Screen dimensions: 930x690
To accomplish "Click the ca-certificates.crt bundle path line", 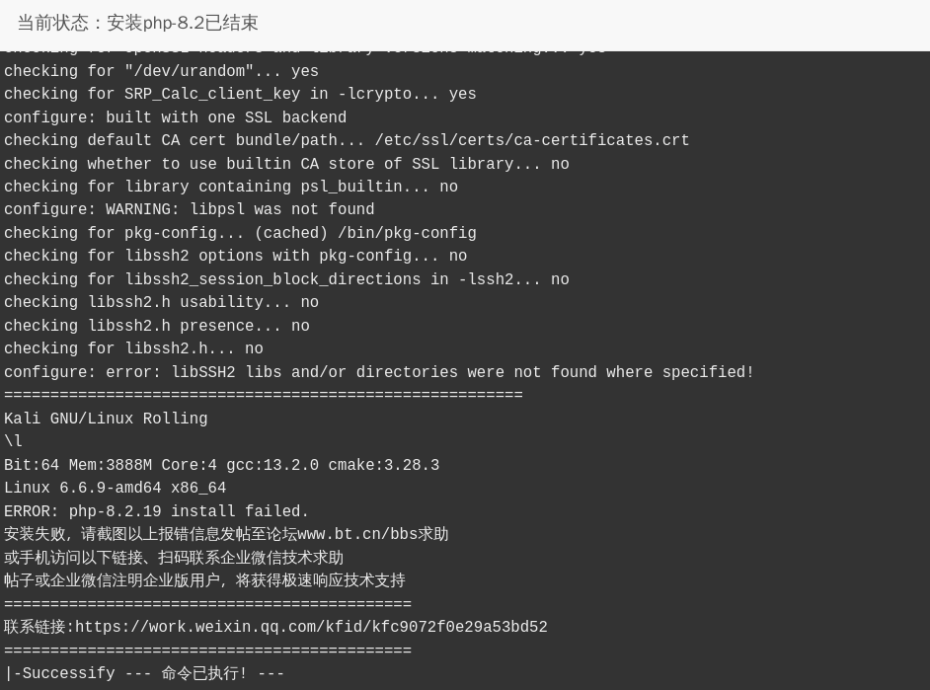I will [x=347, y=140].
